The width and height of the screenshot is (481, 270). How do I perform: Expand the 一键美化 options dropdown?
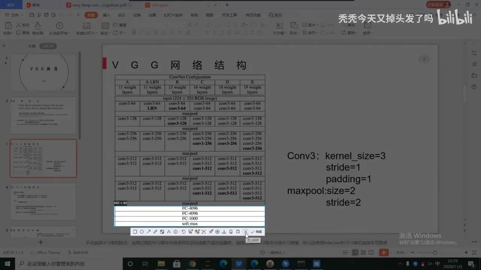coord(284,252)
